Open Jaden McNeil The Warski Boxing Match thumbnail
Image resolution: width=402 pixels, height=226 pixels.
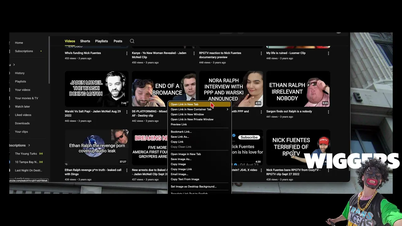96,89
